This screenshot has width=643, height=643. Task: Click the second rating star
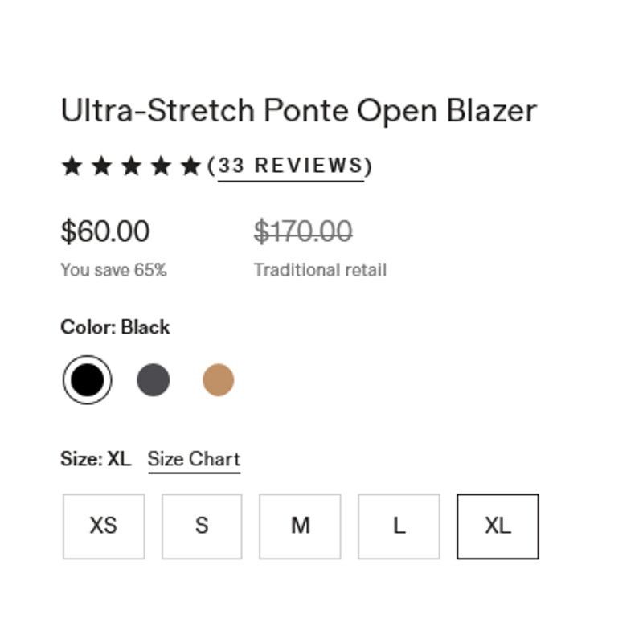pos(102,166)
